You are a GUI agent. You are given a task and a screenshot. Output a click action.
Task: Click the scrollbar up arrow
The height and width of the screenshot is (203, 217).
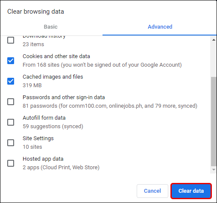pyautogui.click(x=214, y=40)
